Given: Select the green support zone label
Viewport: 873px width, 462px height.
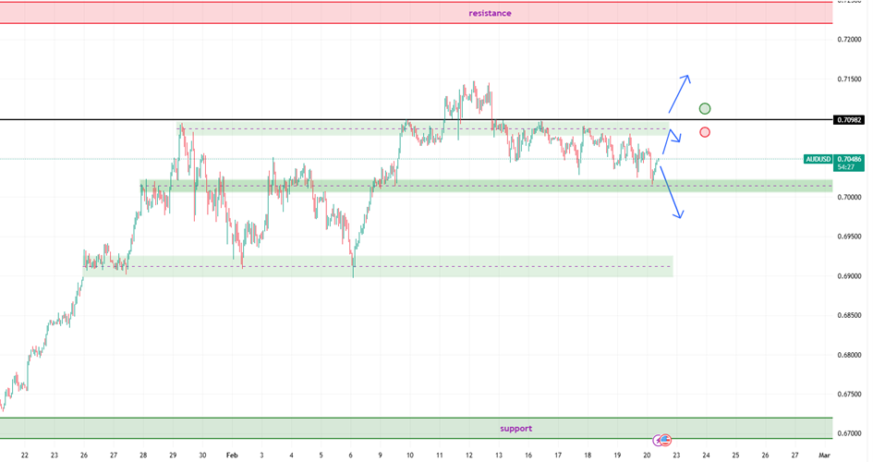Looking at the screenshot, I should pos(515,429).
